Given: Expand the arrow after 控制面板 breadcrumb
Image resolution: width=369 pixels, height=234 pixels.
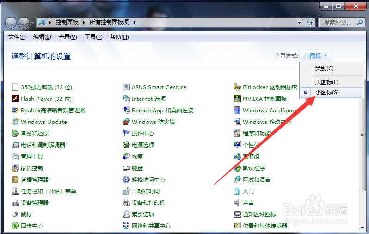Looking at the screenshot, I should [84, 22].
